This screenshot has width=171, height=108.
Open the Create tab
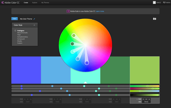click(x=26, y=3)
